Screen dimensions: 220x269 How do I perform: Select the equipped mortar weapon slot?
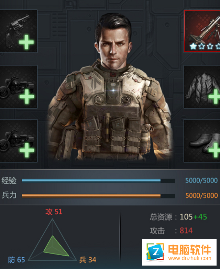202,31
